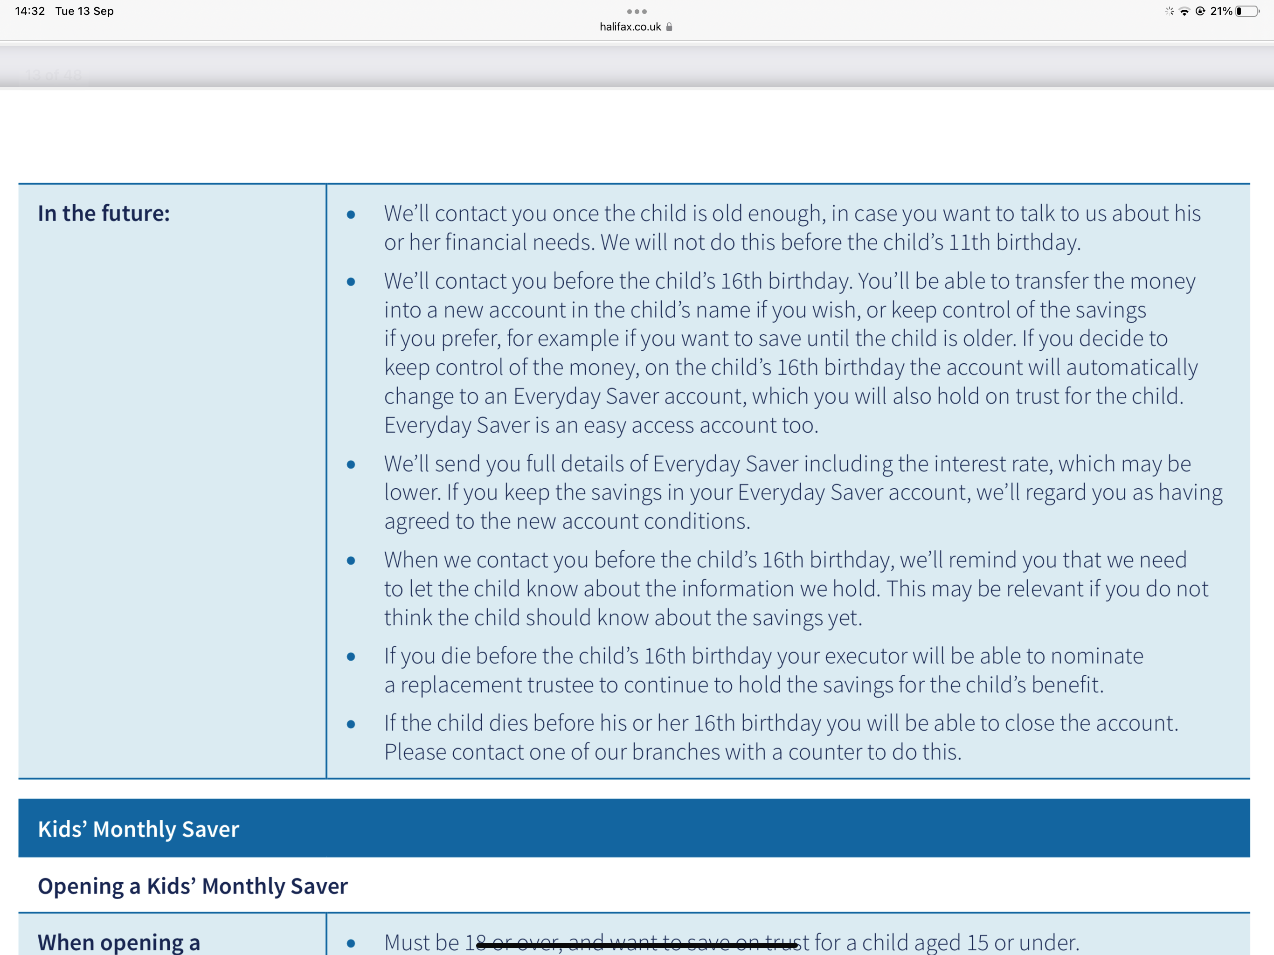Image resolution: width=1274 pixels, height=955 pixels.
Task: Tap the three-dot multitasking icon
Action: click(x=637, y=11)
